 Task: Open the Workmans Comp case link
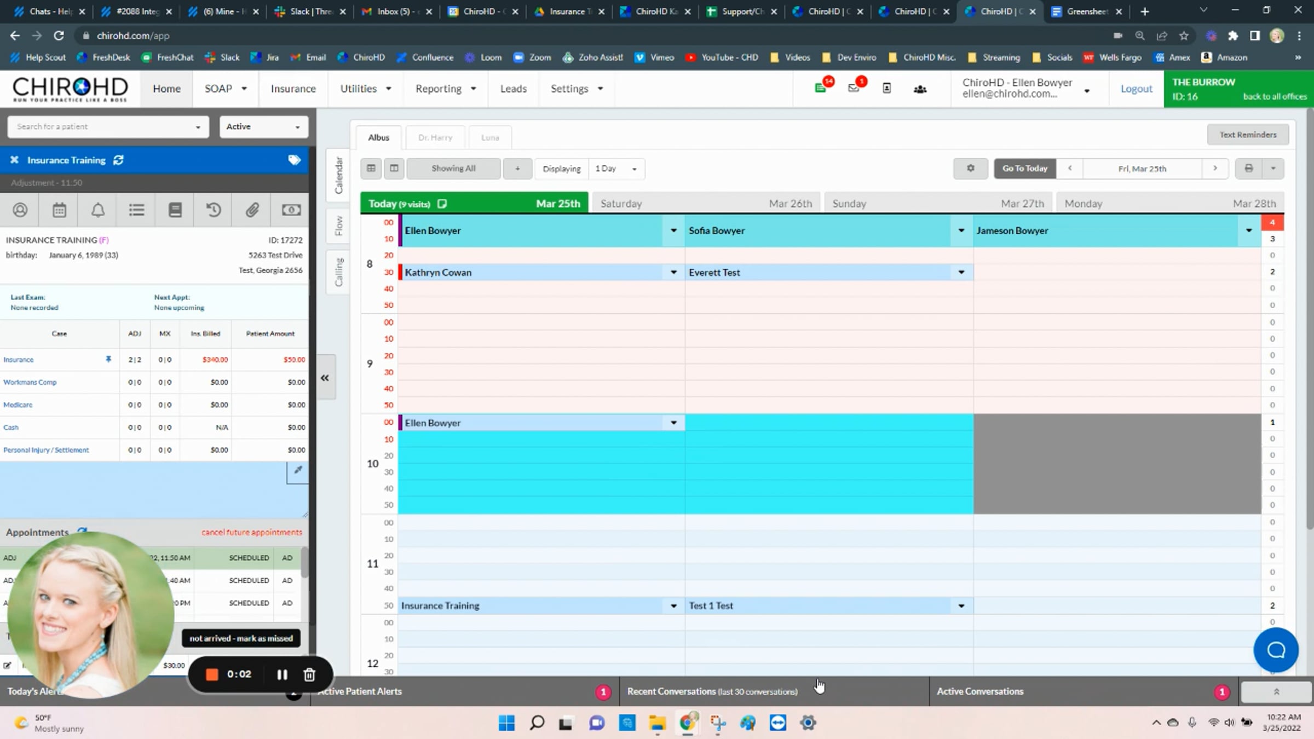pos(30,382)
